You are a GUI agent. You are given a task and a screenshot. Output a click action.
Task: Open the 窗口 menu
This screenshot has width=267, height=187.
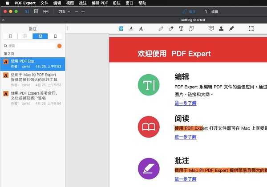pos(129,3)
